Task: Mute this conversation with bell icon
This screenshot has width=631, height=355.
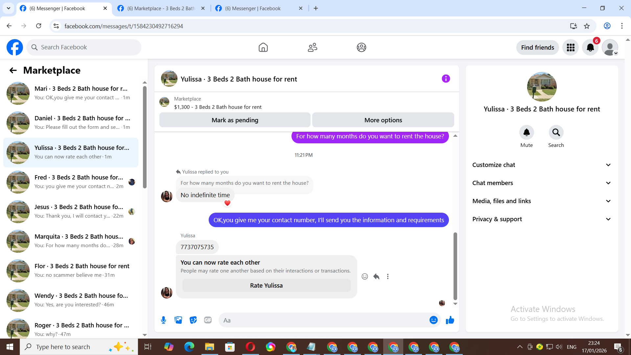Action: pos(526,132)
